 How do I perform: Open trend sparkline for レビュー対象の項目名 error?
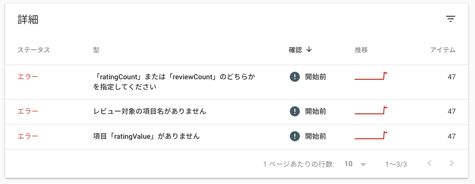tap(371, 111)
